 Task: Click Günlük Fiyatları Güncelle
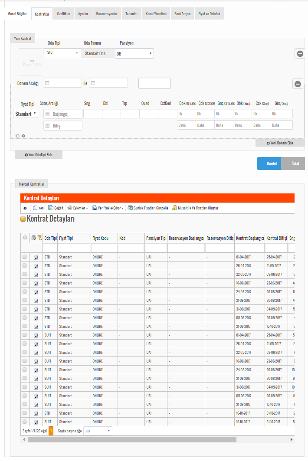pyautogui.click(x=148, y=208)
